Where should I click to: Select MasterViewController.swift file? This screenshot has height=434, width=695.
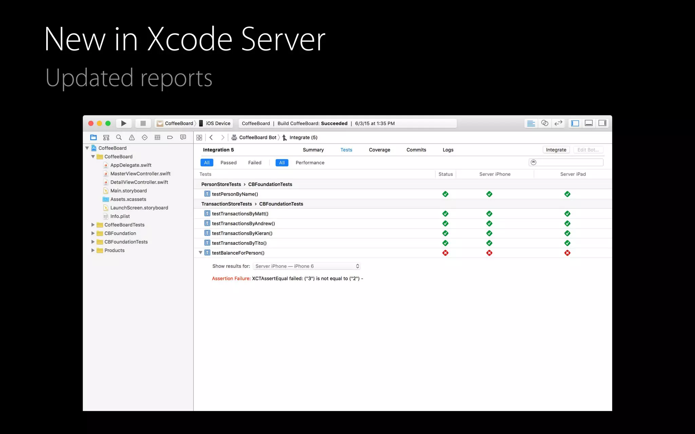click(140, 174)
